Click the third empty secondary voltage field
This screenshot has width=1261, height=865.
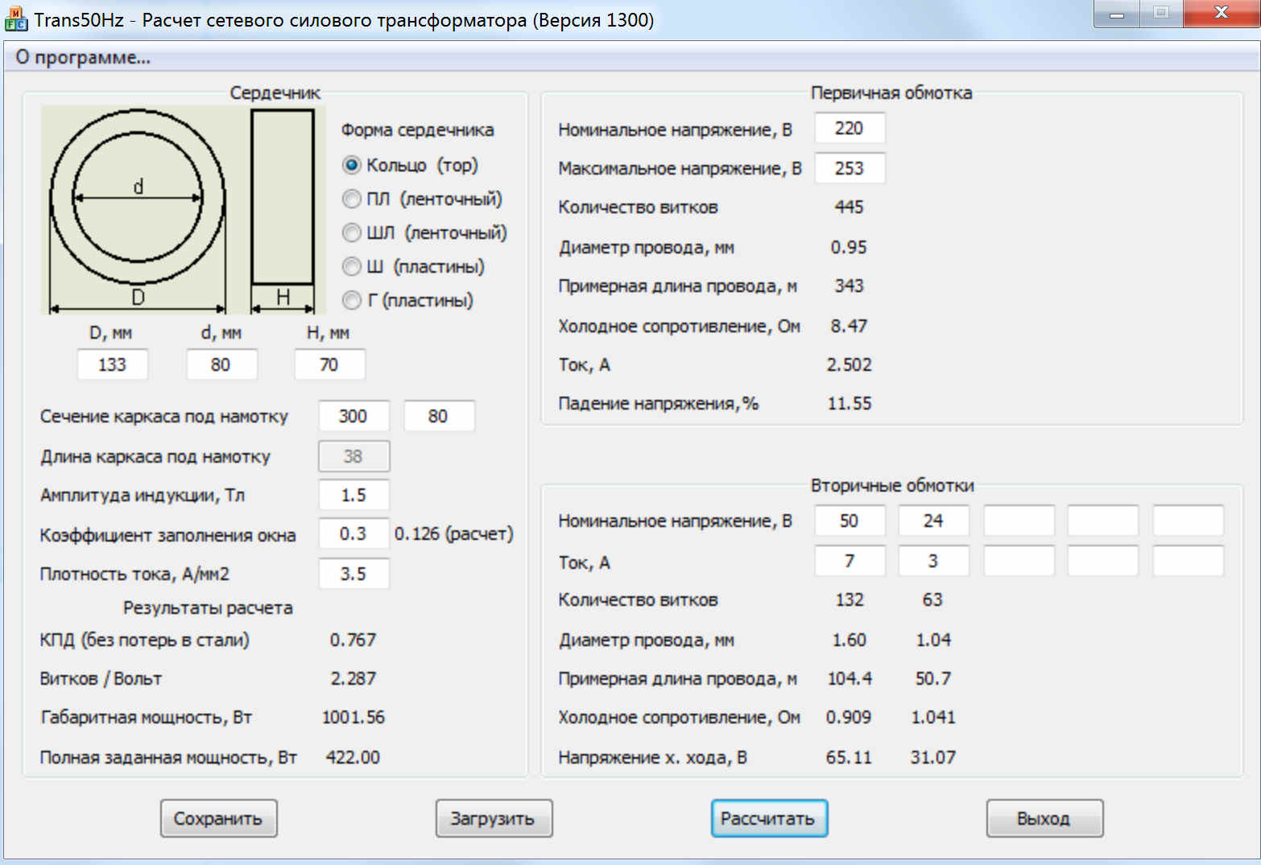(1019, 521)
